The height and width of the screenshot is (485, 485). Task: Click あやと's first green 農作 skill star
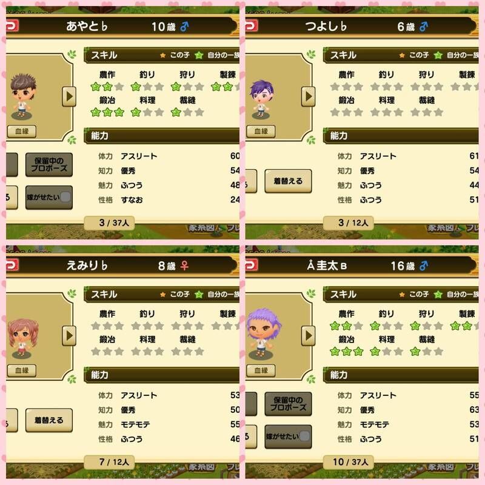coord(96,87)
